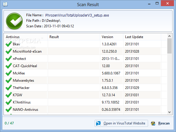Screen dimensions: 176x132
Task: Select the CAT-QuickHeal row name
Action: tap(25, 66)
